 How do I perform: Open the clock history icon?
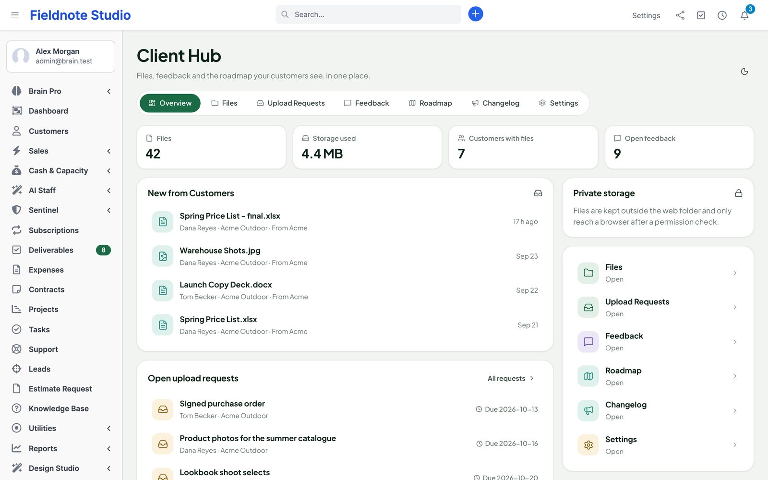pyautogui.click(x=722, y=15)
